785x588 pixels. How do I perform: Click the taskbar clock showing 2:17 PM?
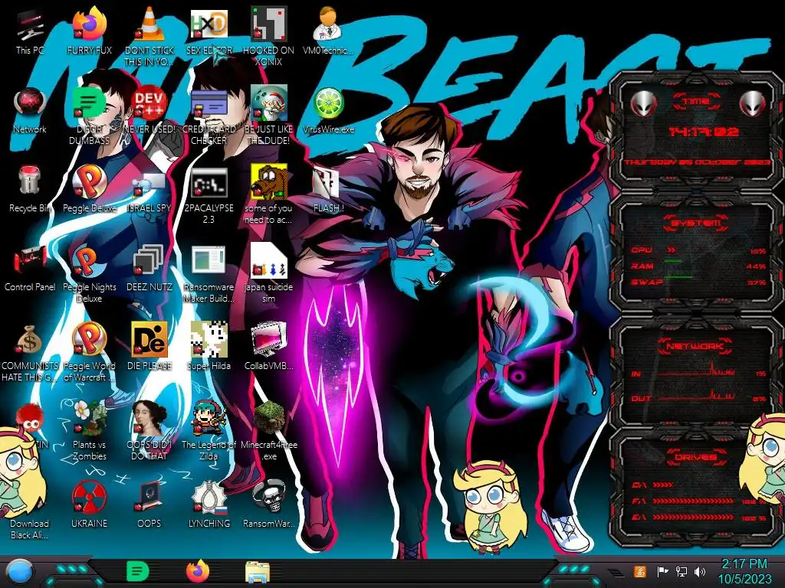coord(744,571)
